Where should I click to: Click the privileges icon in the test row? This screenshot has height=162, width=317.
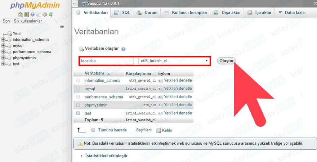tap(161, 113)
